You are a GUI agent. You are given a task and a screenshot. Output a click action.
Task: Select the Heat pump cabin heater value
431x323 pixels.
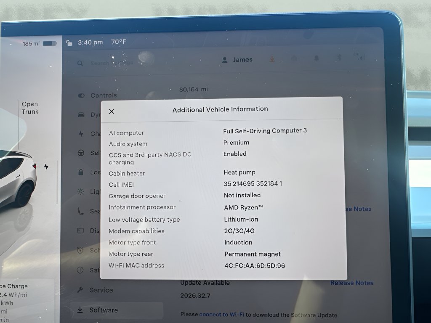239,172
